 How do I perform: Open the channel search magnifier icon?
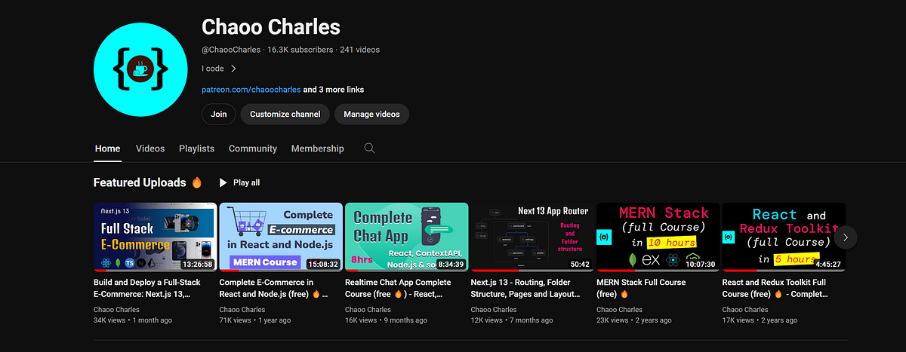(369, 148)
